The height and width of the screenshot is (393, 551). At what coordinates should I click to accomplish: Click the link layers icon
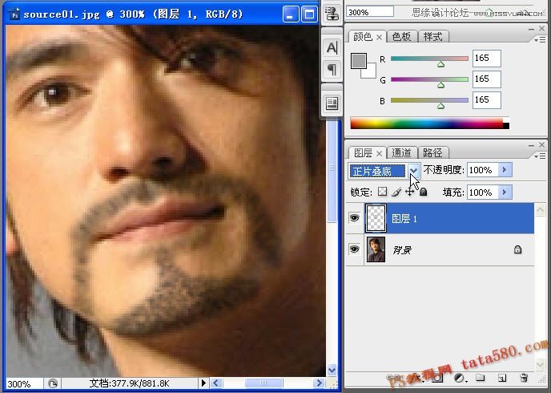point(393,379)
